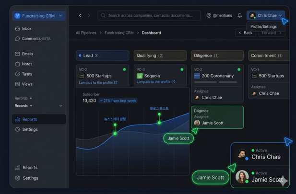Select Profile/Settings menu entry
The image size is (296, 194).
[x=263, y=27]
